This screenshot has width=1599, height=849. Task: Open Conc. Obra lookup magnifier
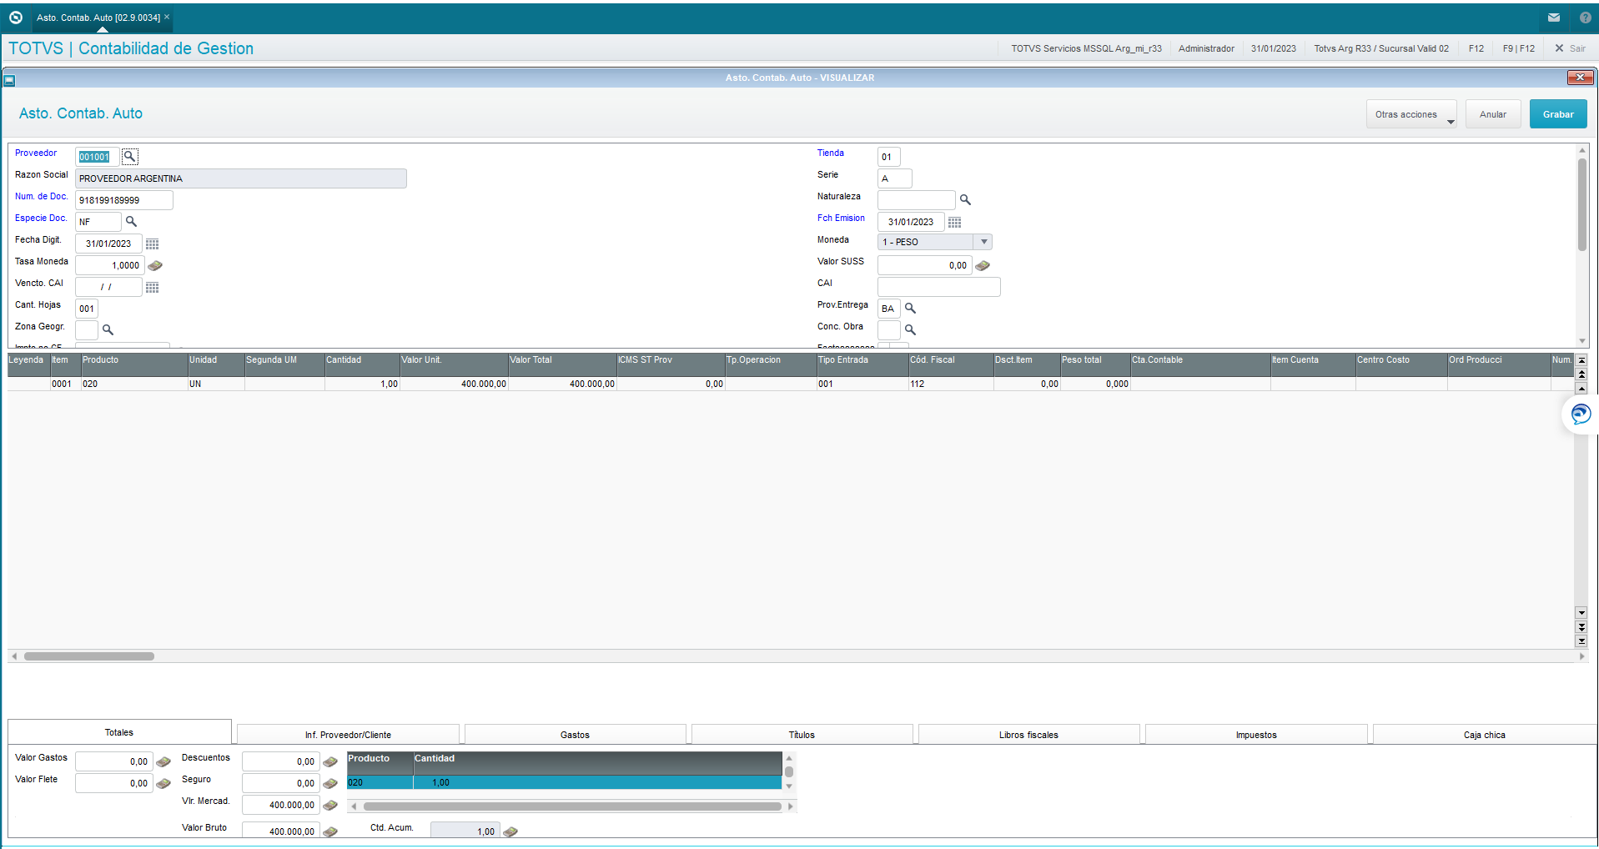click(x=910, y=330)
